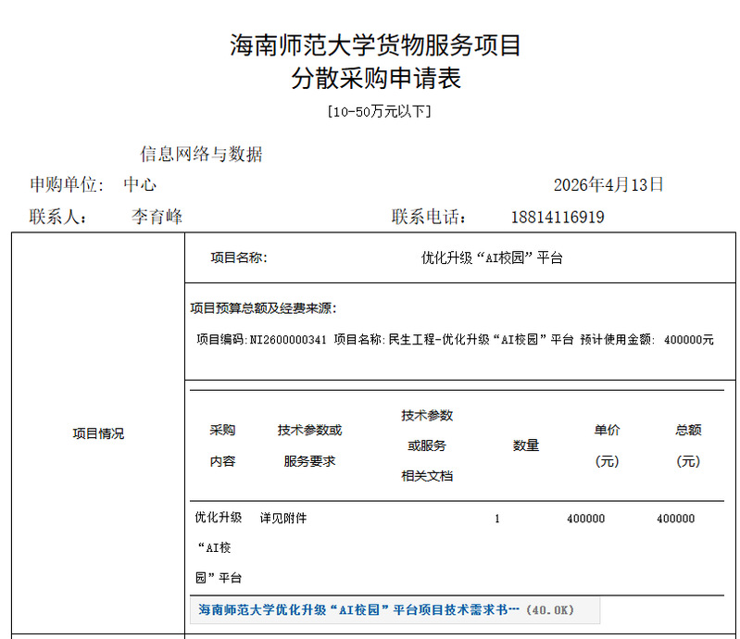
Task: Click the phone number 18814116919
Action: (x=558, y=217)
